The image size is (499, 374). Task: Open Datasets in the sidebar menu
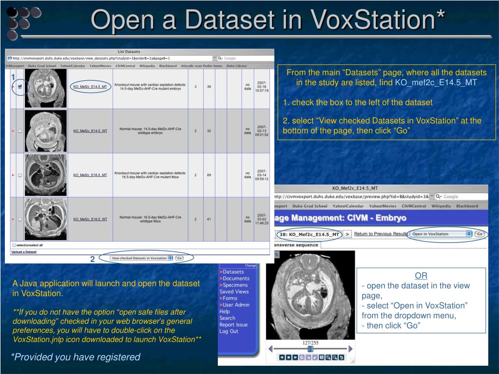233,272
